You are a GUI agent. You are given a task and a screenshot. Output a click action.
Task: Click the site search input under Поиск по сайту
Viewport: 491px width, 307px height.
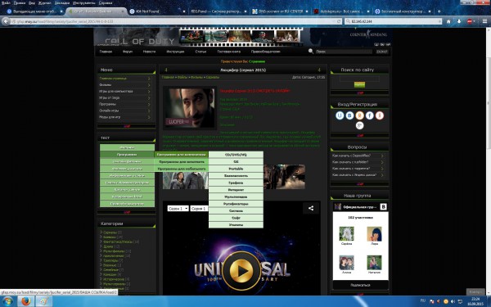(x=359, y=79)
